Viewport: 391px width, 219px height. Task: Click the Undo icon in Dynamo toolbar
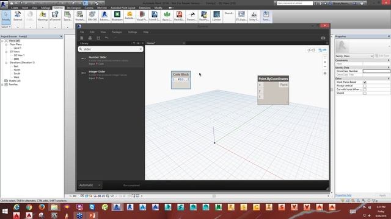pos(107,38)
